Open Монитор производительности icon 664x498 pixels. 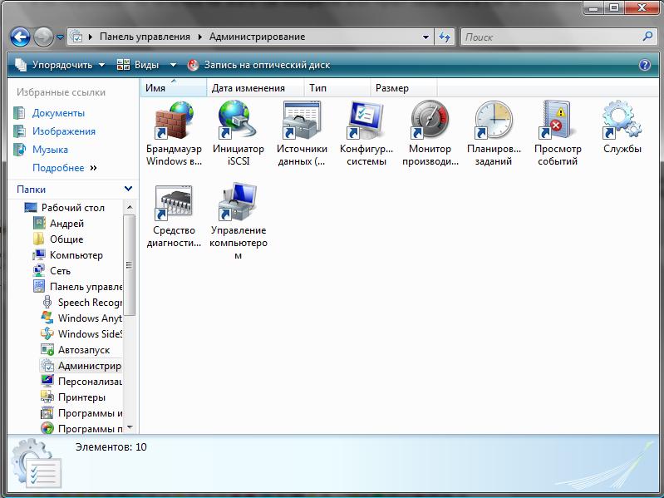click(x=430, y=121)
